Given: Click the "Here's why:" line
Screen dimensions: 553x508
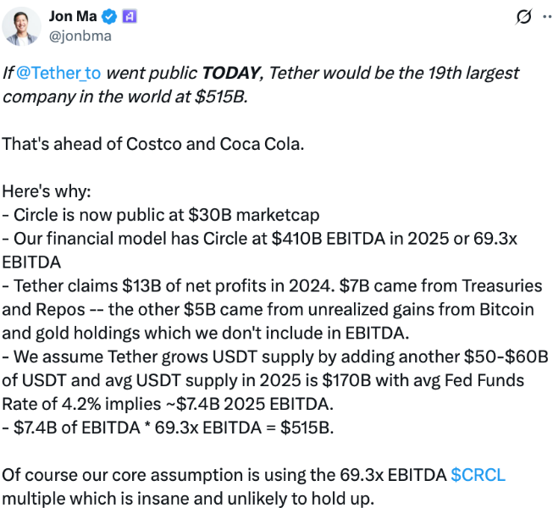Looking at the screenshot, I should pos(47,191).
